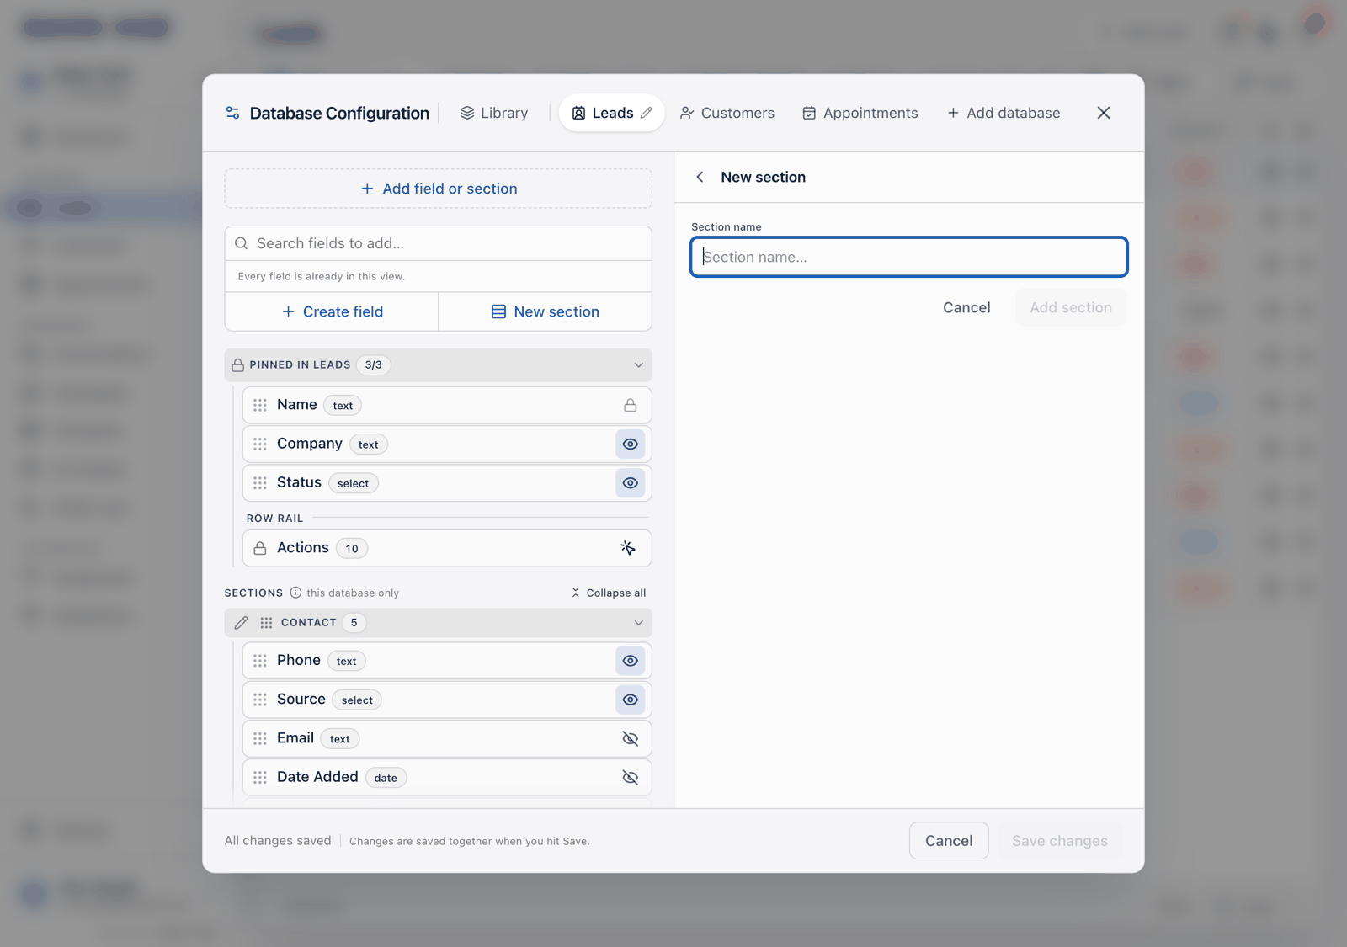Click Cancel in the dialog footer
Viewport: 1347px width, 947px height.
click(x=949, y=841)
